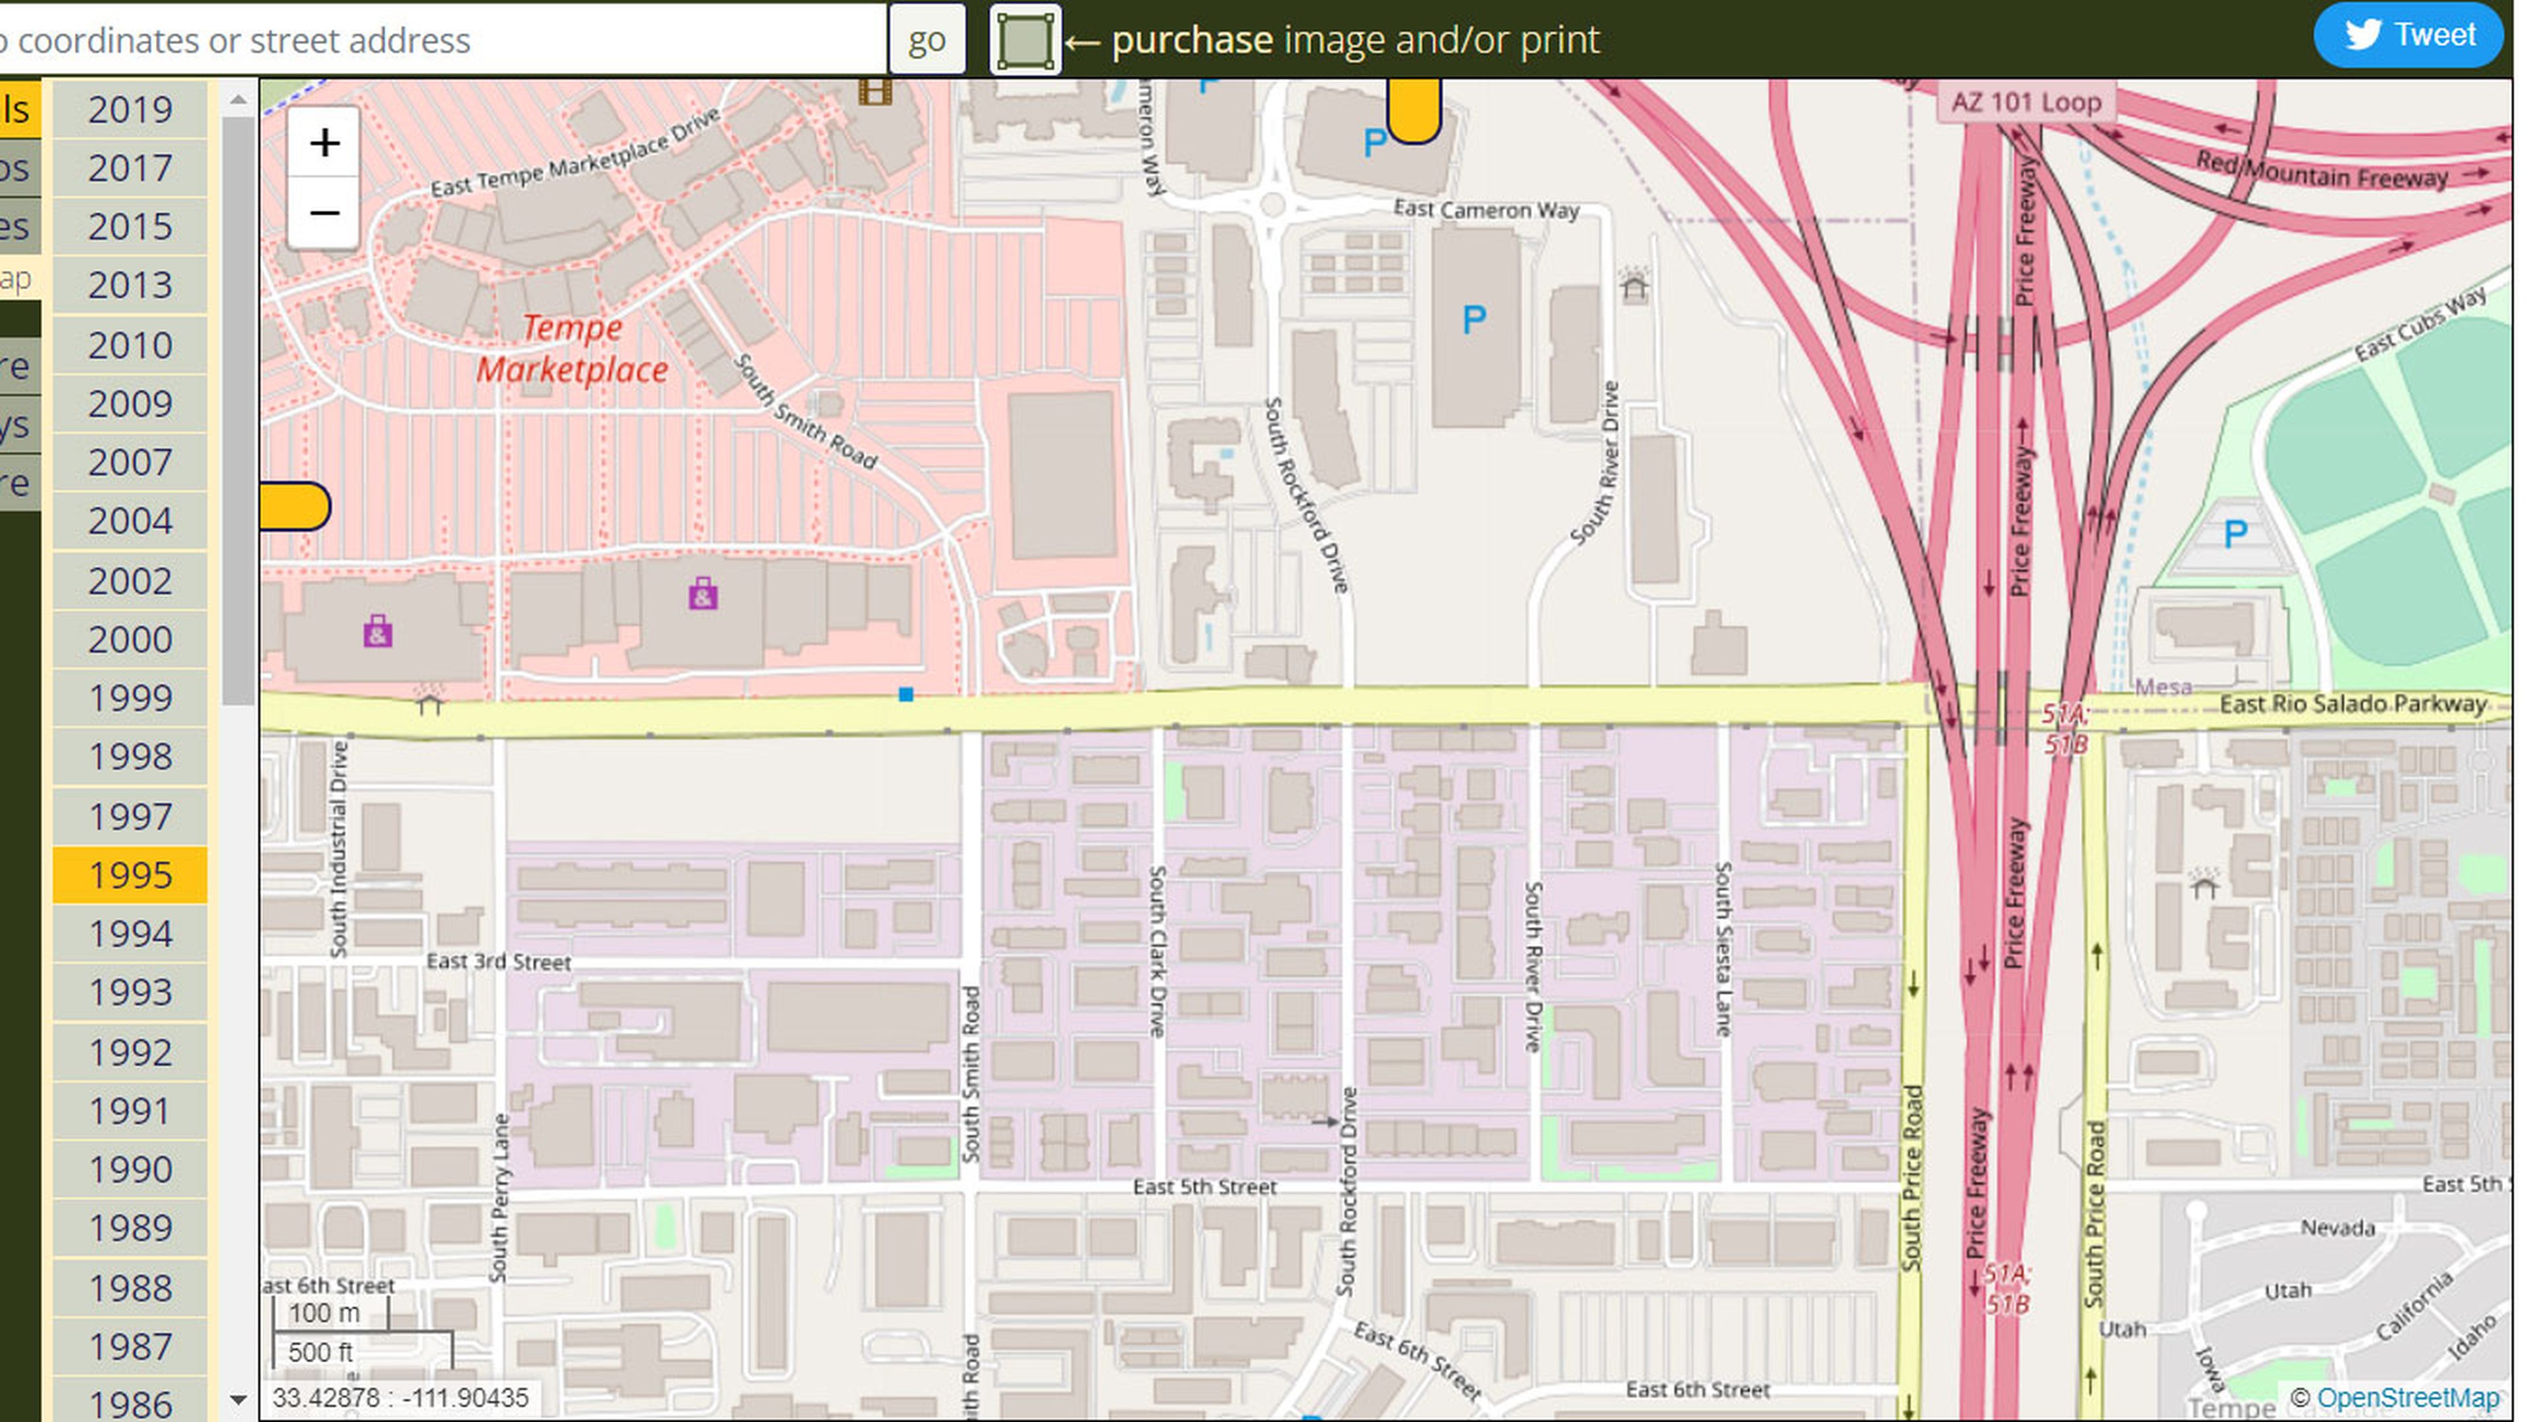Click the purchase area selection icon
This screenshot has height=1422, width=2527.
(x=1025, y=39)
